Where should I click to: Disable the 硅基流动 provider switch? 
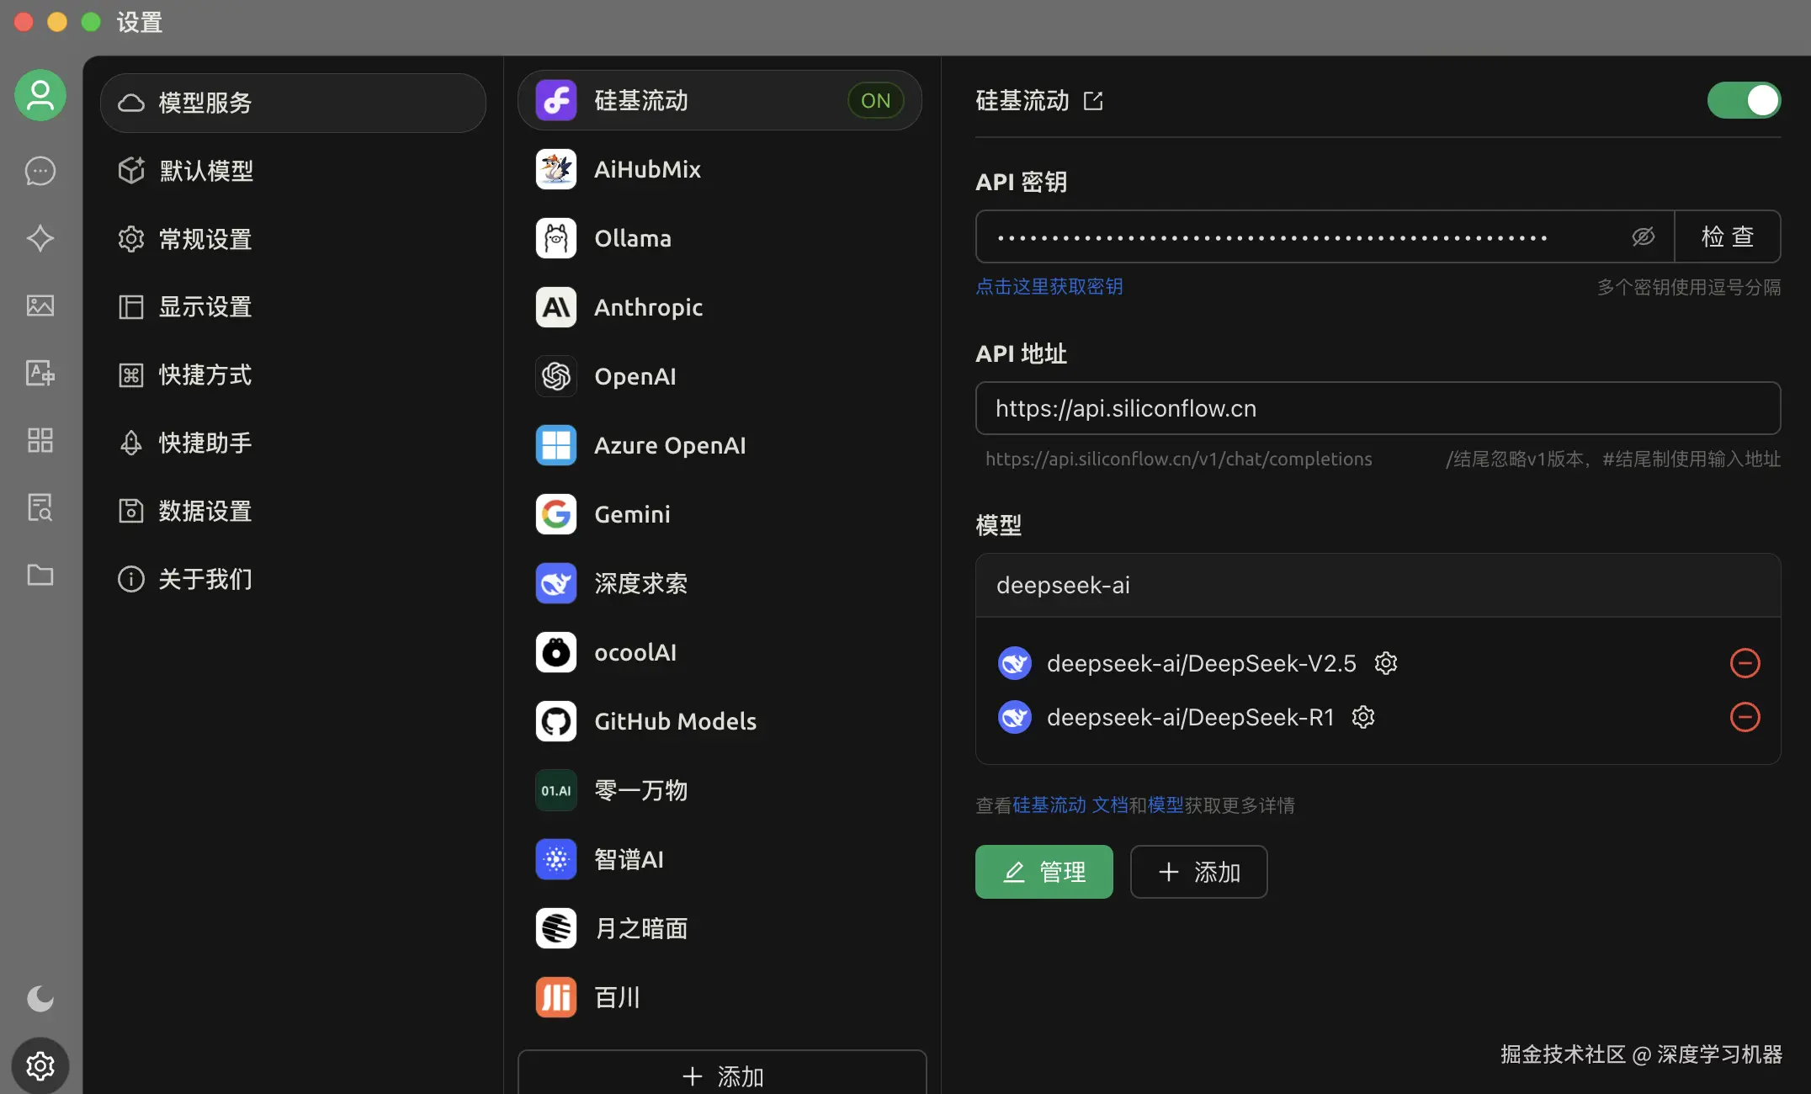[1744, 100]
